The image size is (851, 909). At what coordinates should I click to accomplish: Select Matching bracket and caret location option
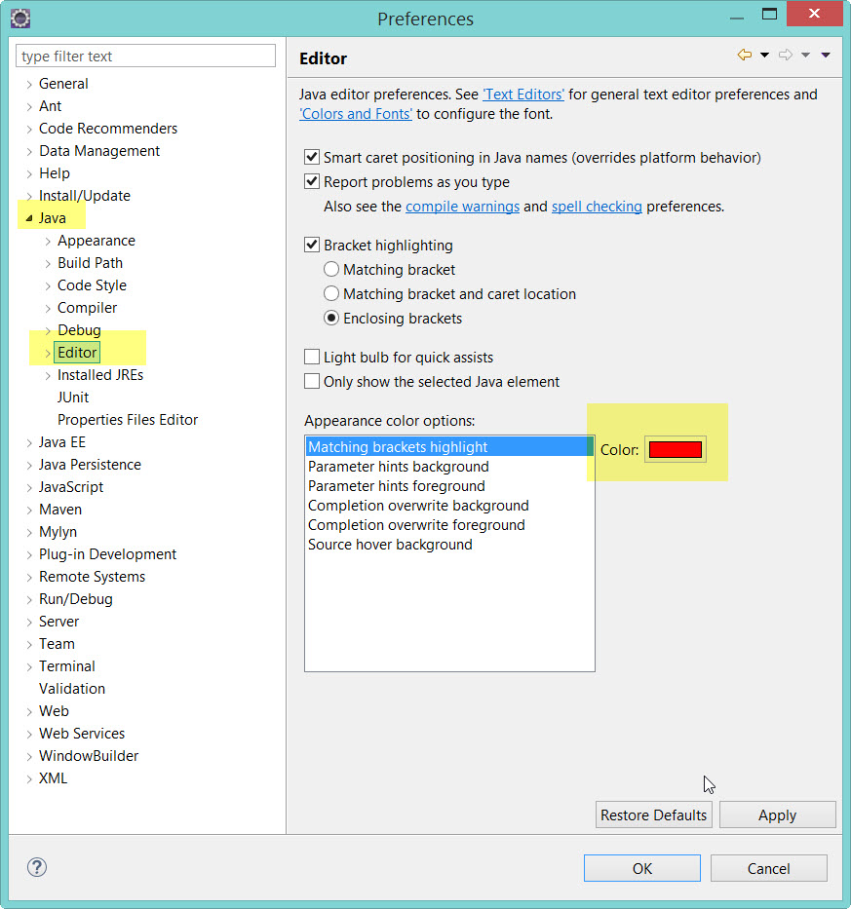[331, 293]
